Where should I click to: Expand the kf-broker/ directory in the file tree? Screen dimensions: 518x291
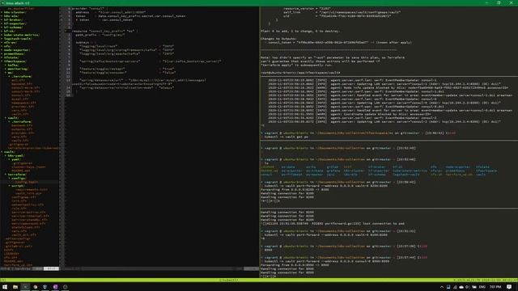pyautogui.click(x=13, y=19)
